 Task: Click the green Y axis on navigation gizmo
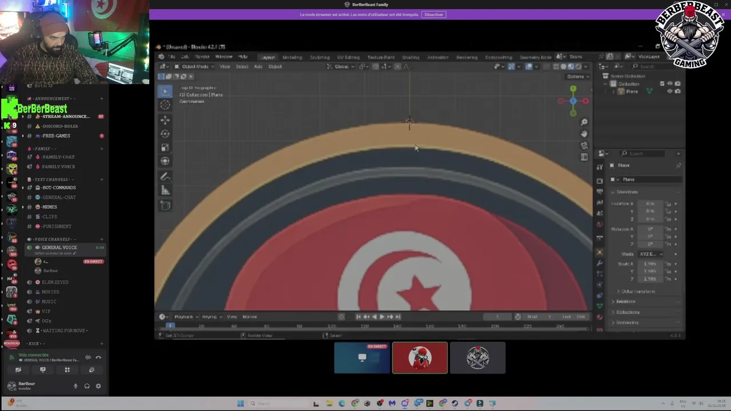(x=573, y=89)
